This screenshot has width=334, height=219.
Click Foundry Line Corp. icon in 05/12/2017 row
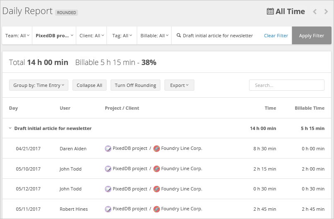coord(157,189)
